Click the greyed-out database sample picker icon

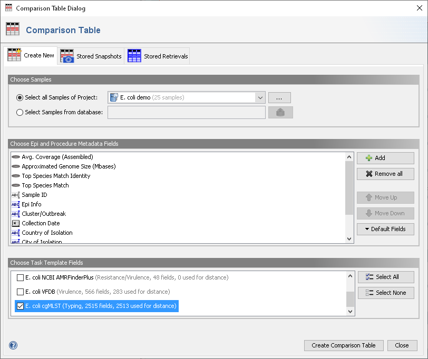(x=280, y=112)
